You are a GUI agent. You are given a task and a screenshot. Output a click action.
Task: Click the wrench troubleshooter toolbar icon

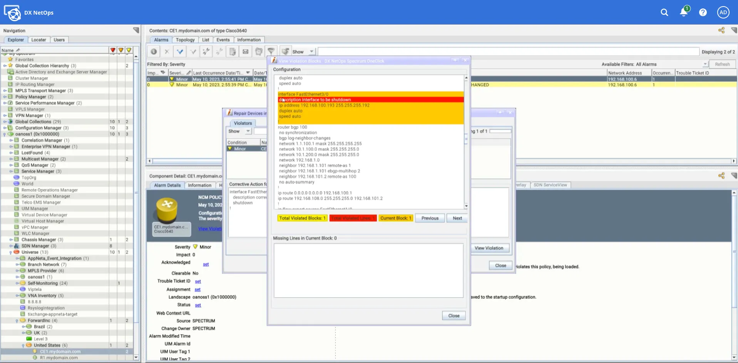[206, 52]
